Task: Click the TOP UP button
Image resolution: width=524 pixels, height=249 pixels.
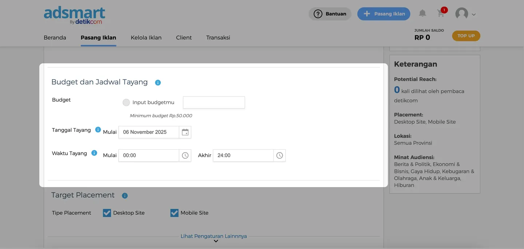Action: (x=466, y=36)
